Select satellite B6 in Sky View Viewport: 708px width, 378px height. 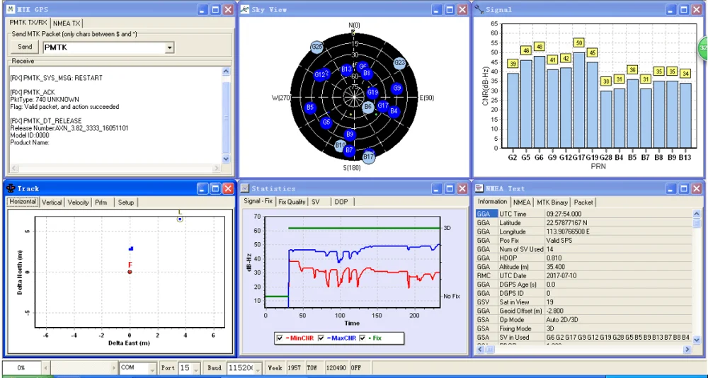coord(368,107)
